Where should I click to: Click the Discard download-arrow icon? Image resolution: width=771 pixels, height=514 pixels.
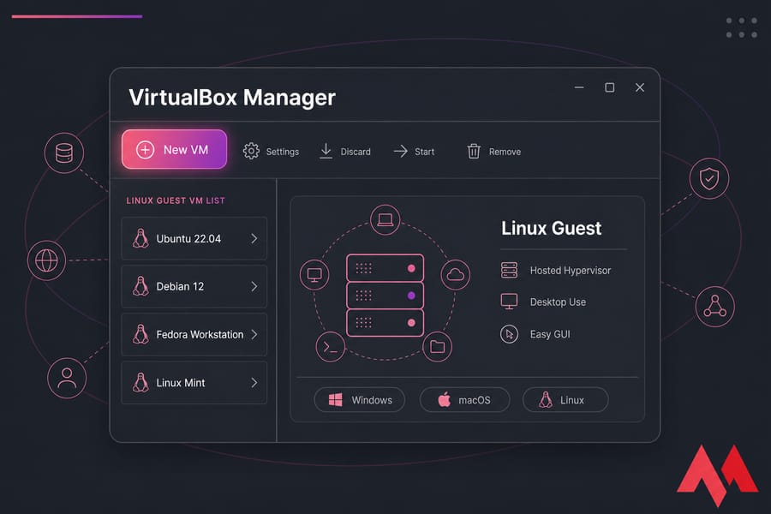(326, 151)
